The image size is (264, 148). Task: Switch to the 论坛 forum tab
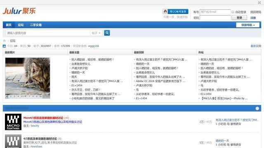click(x=21, y=25)
